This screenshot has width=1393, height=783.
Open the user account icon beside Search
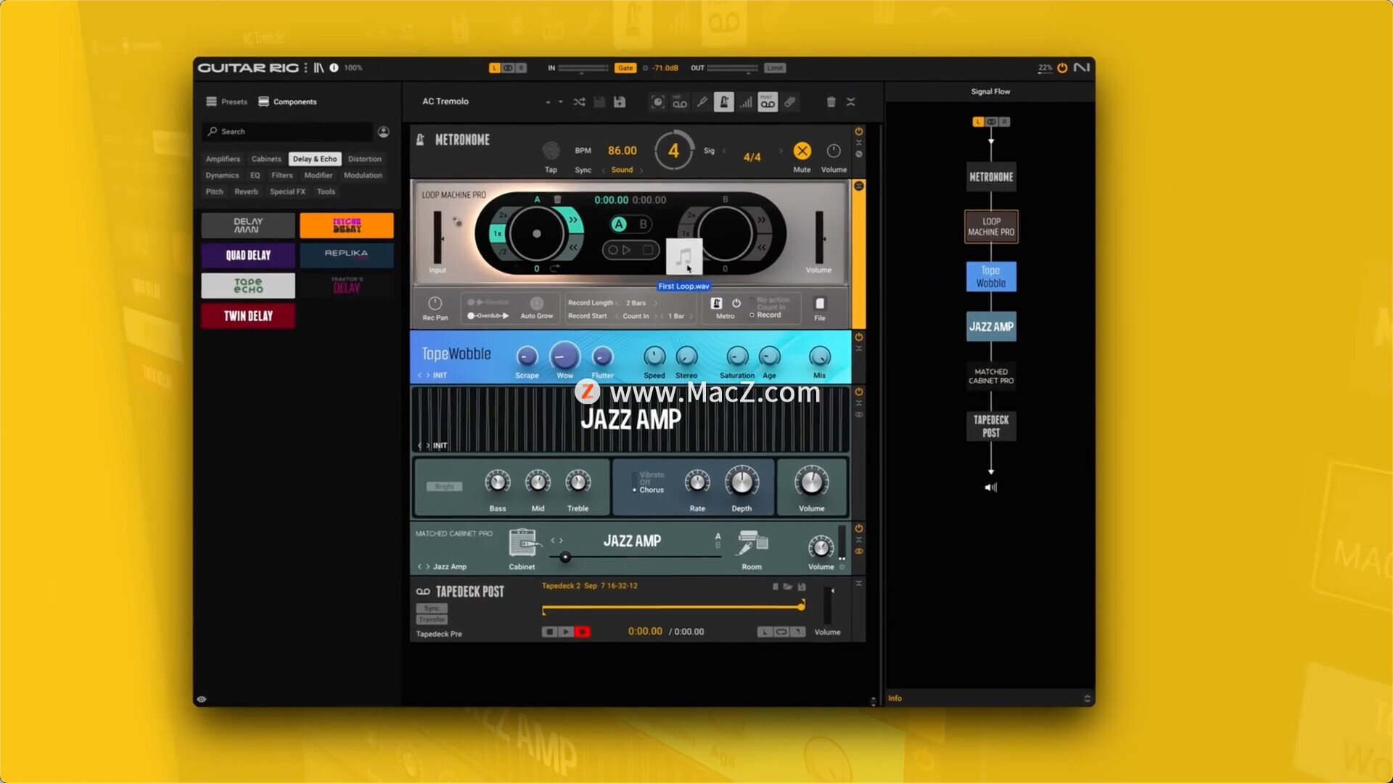(384, 132)
